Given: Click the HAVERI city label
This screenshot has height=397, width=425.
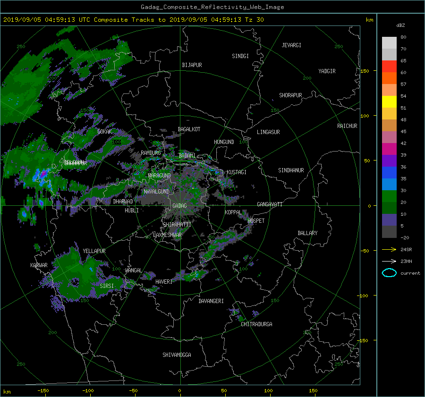Looking at the screenshot, I should coord(164,282).
